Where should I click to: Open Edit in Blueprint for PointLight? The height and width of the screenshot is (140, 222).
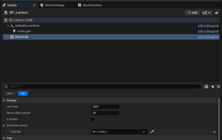click(208, 31)
